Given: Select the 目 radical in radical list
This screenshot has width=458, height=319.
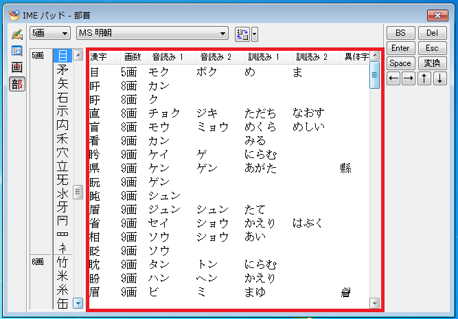Looking at the screenshot, I should pyautogui.click(x=62, y=56).
